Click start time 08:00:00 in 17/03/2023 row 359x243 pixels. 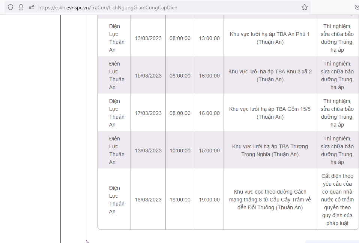pyautogui.click(x=180, y=113)
